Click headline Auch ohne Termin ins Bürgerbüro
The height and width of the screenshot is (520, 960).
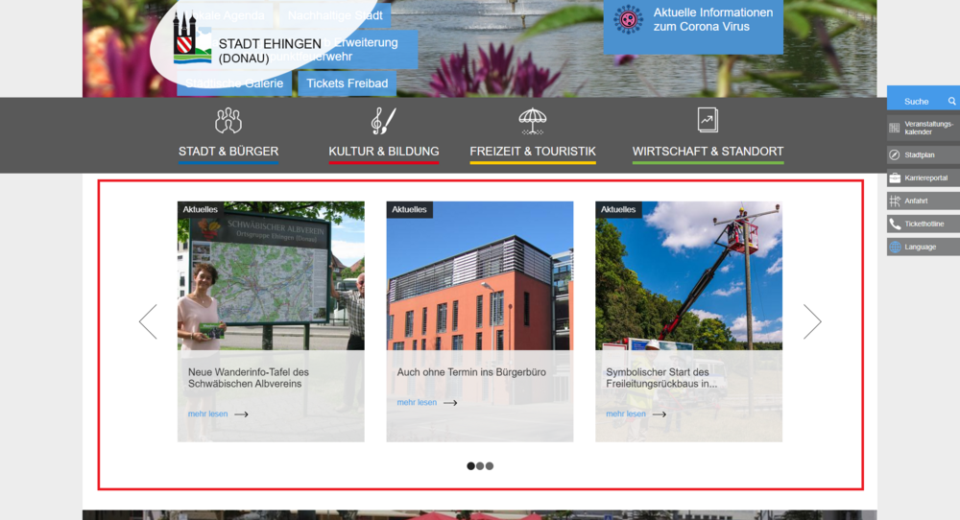pyautogui.click(x=470, y=372)
